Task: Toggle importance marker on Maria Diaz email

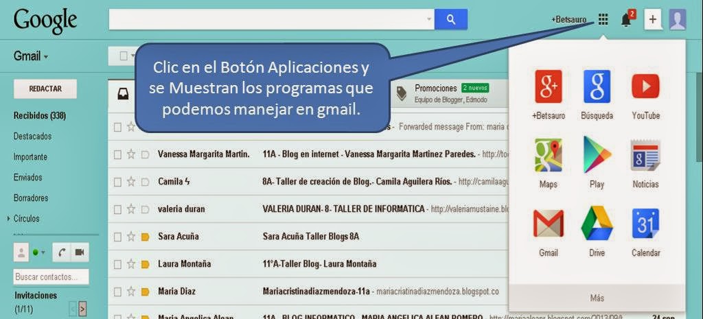Action: [x=145, y=292]
